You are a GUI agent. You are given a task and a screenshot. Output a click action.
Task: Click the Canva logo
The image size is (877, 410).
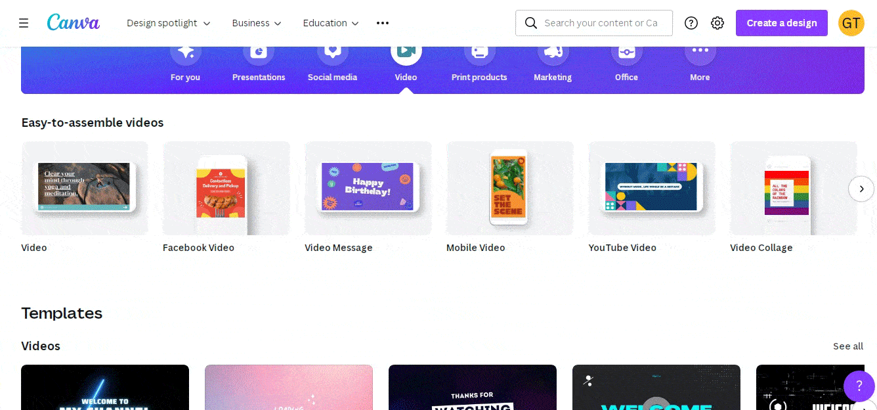(x=74, y=22)
